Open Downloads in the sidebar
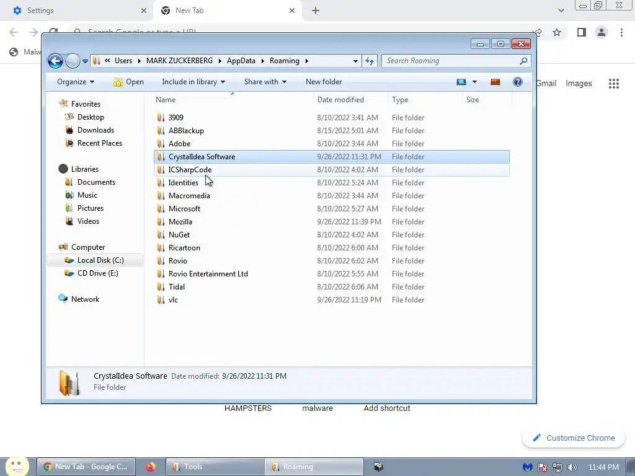635x476 pixels. pos(95,130)
